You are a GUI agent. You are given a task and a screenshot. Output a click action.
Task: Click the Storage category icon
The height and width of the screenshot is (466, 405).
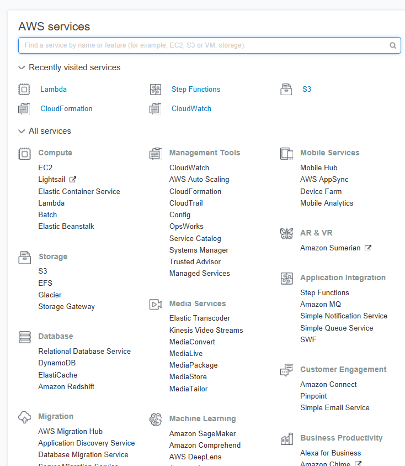[24, 257]
